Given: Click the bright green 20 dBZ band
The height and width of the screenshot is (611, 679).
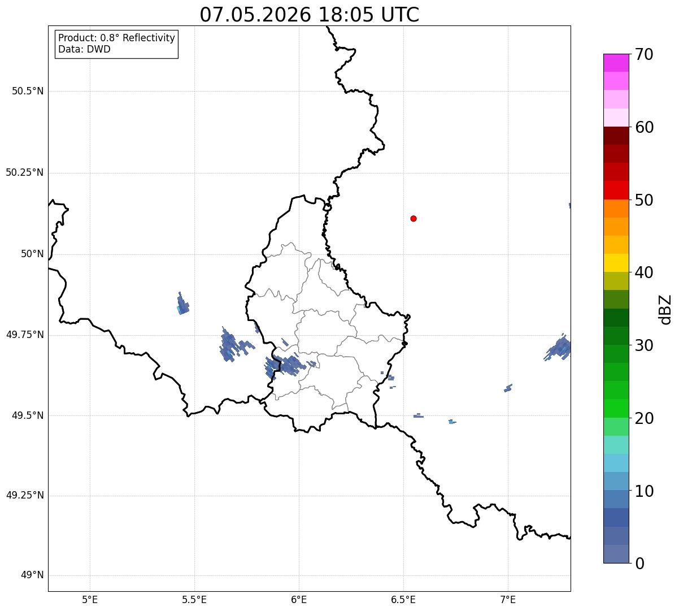Looking at the screenshot, I should pos(616,409).
